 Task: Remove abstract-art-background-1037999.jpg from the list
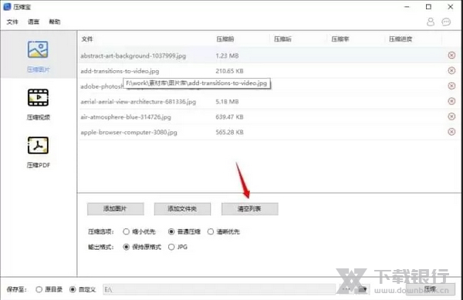pos(451,56)
